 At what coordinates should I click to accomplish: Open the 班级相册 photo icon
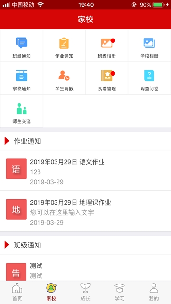point(107,43)
